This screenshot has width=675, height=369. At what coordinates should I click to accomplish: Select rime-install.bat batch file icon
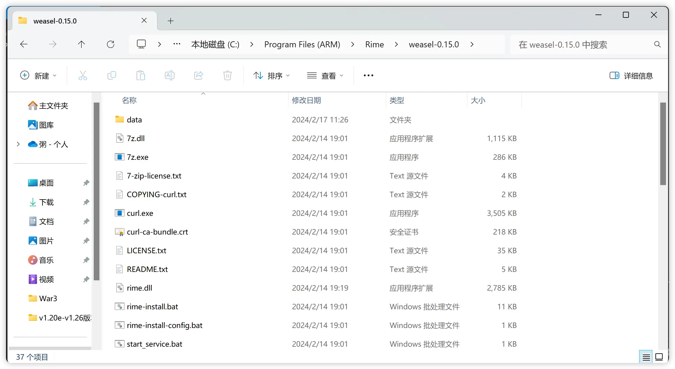click(120, 306)
